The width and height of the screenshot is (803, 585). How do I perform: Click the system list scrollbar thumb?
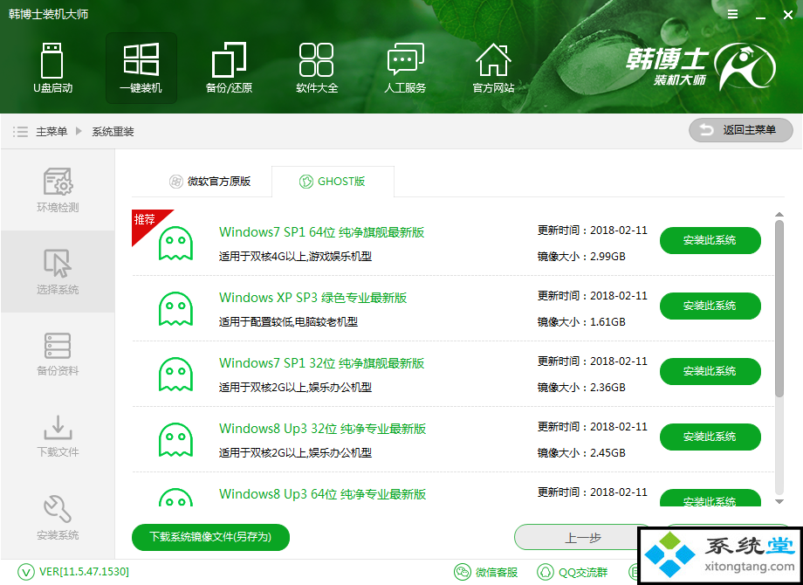779,308
